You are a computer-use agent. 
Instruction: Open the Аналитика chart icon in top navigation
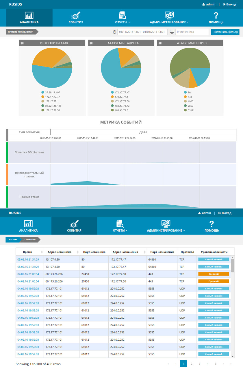click(x=29, y=15)
